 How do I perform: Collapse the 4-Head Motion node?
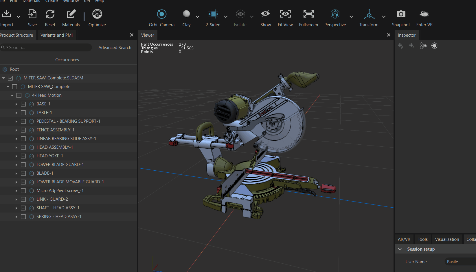click(12, 95)
